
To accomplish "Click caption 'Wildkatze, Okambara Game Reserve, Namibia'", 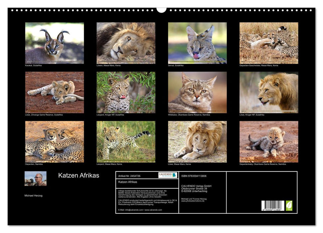I will [189, 115].
